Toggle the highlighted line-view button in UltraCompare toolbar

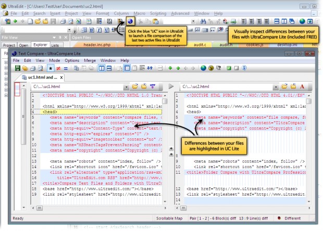[x=127, y=68]
